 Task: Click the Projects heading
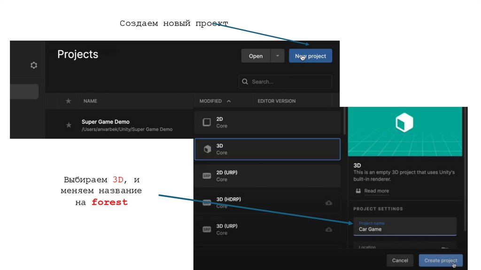click(78, 55)
